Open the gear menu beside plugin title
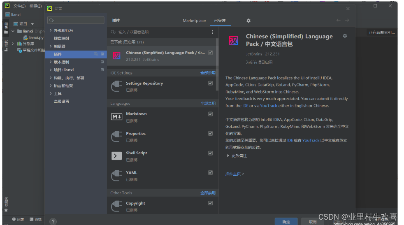 [345, 36]
